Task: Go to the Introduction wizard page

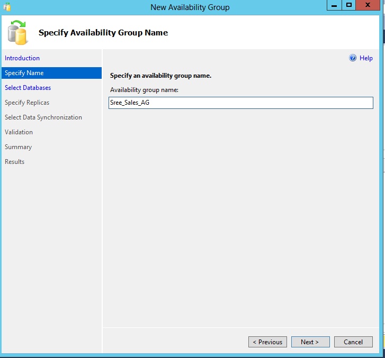Action: (22, 58)
